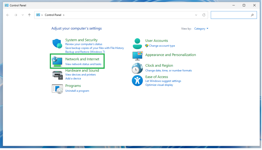Open the View by Category dropdown
The height and width of the screenshot is (150, 262).
click(x=201, y=29)
